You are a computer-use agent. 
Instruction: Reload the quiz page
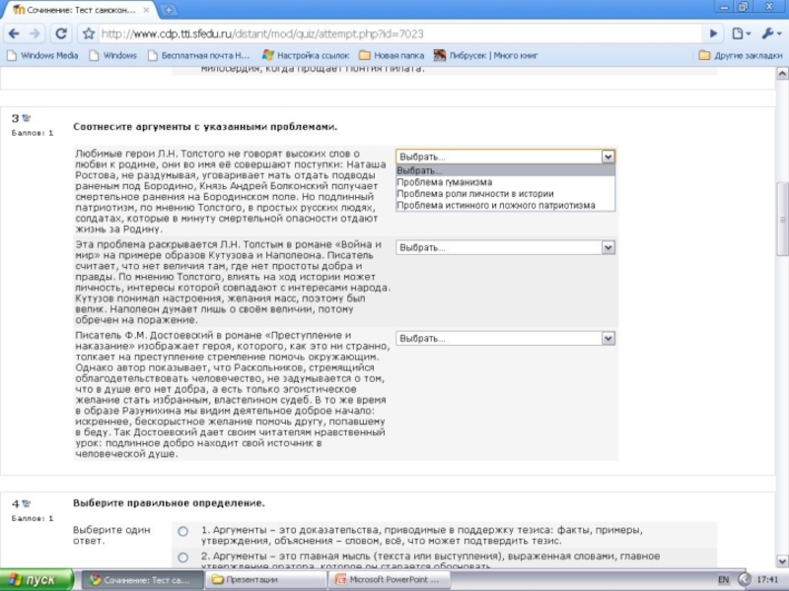62,33
